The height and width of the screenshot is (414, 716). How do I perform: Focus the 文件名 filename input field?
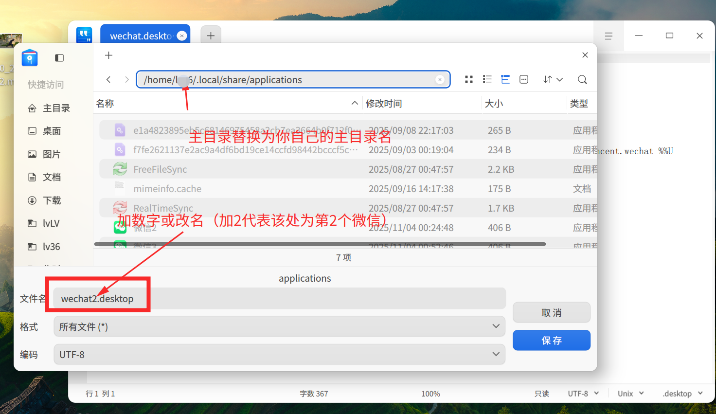pos(279,299)
